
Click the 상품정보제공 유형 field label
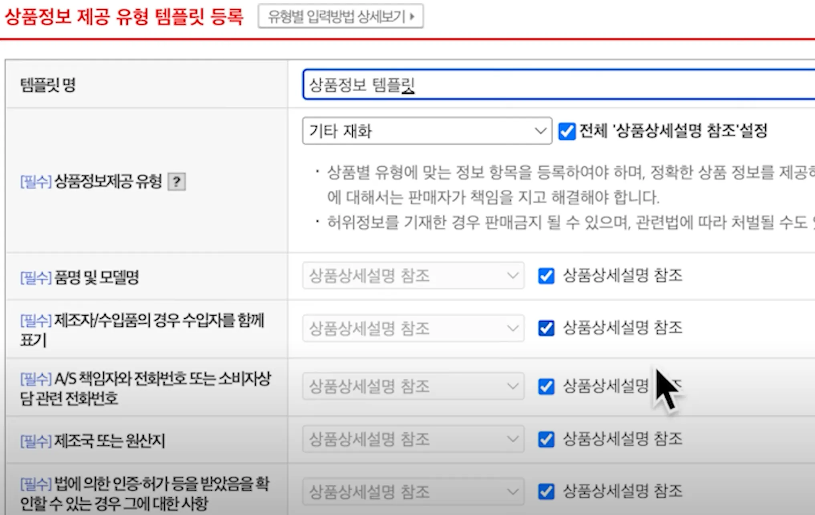pos(107,181)
